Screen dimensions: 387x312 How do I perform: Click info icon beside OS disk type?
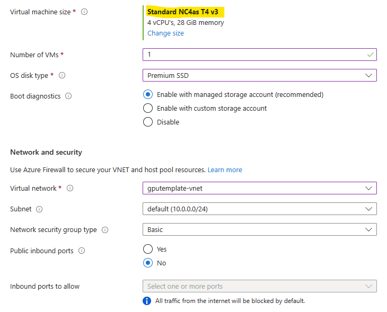(x=62, y=75)
